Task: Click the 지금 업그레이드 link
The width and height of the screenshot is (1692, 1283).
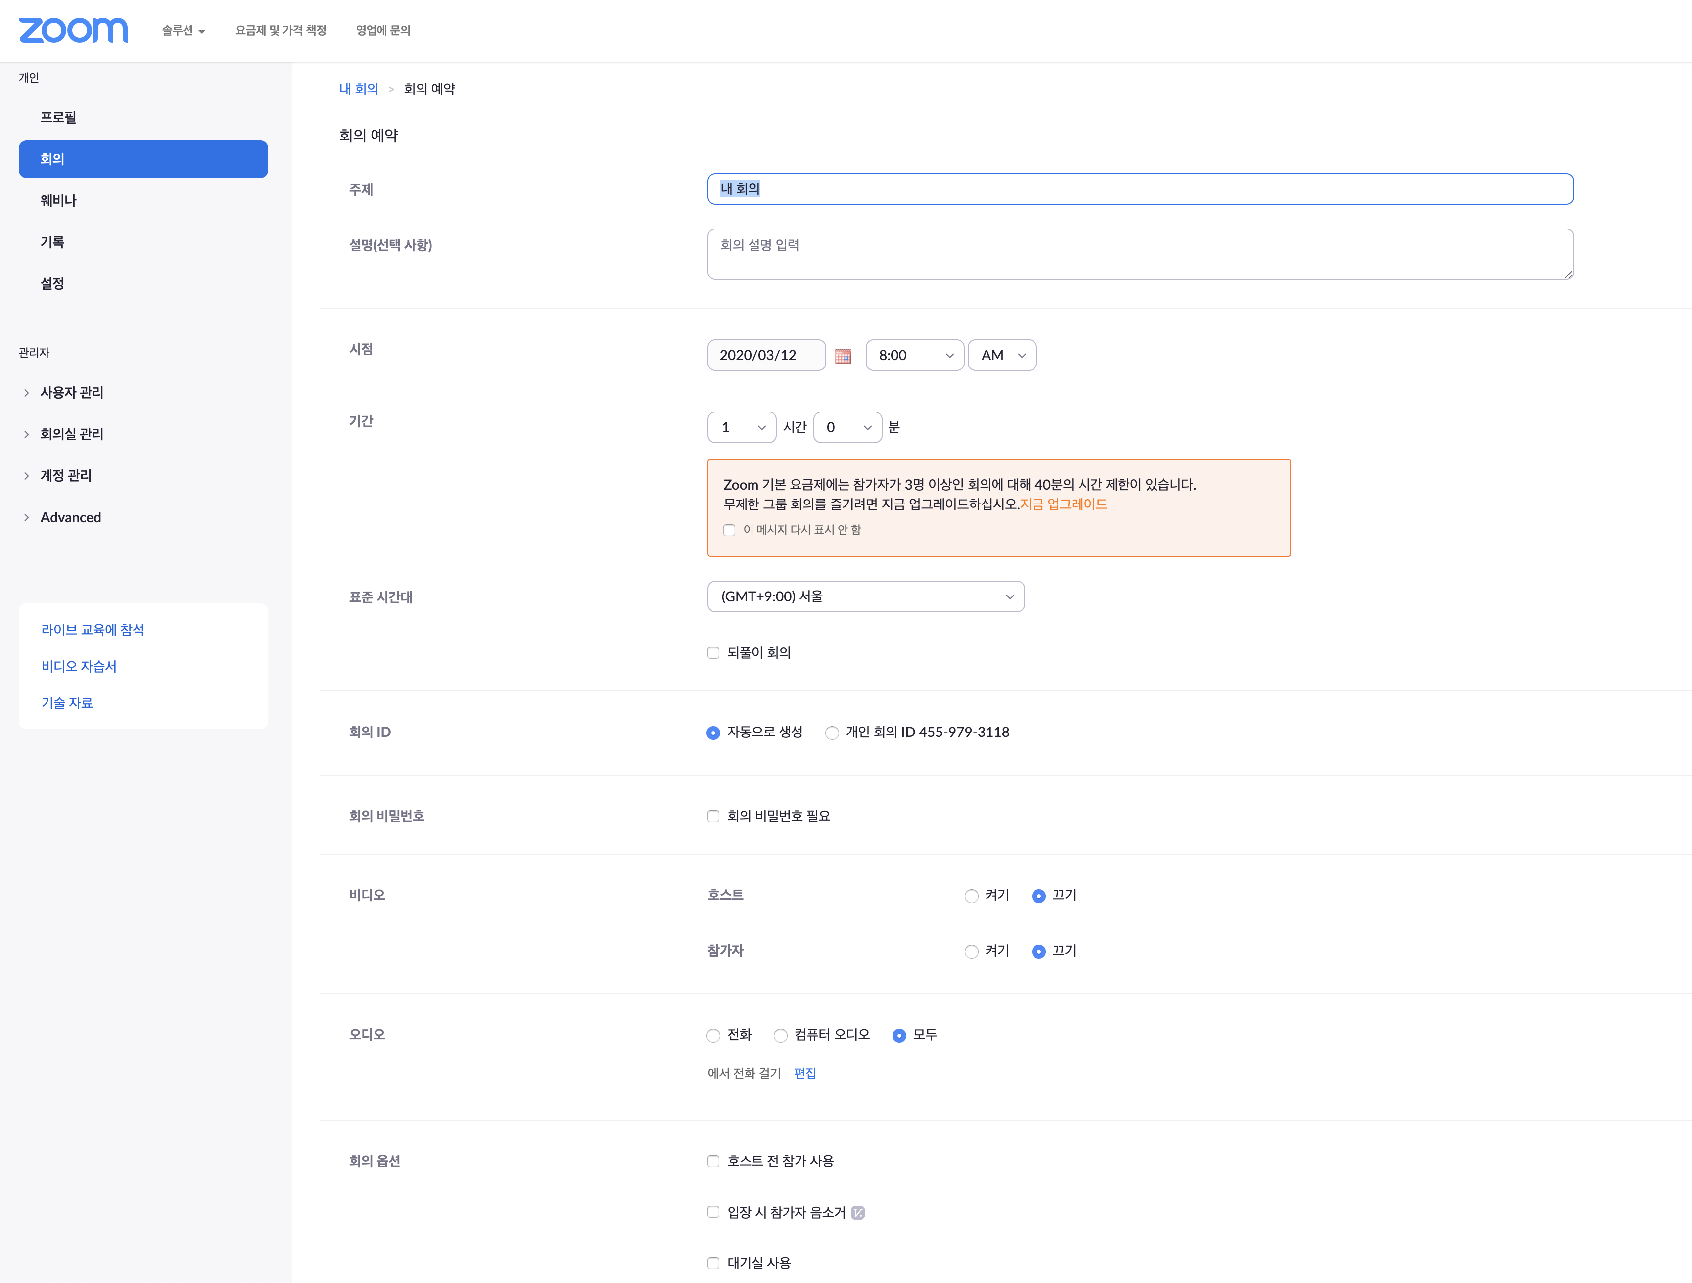Action: coord(1063,504)
